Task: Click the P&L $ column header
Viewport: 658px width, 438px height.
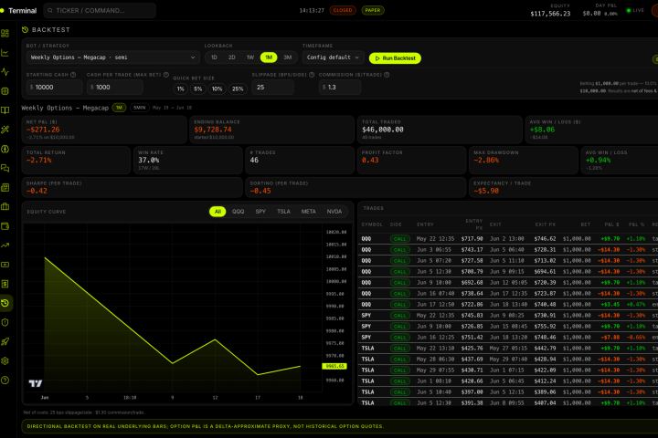Action: 611,224
